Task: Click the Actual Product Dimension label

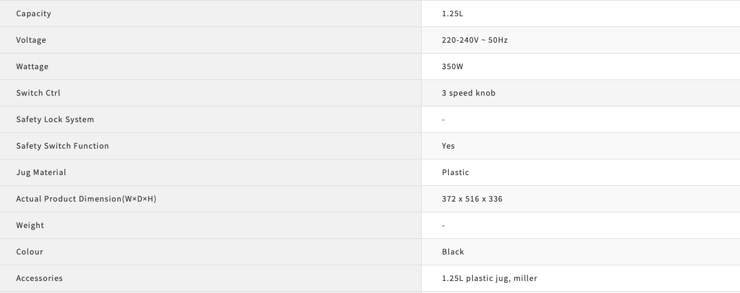Action: (x=86, y=199)
